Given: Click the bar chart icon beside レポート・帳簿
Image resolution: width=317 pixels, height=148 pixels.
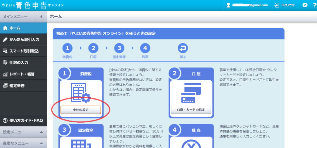Looking at the screenshot, I should point(5,74).
